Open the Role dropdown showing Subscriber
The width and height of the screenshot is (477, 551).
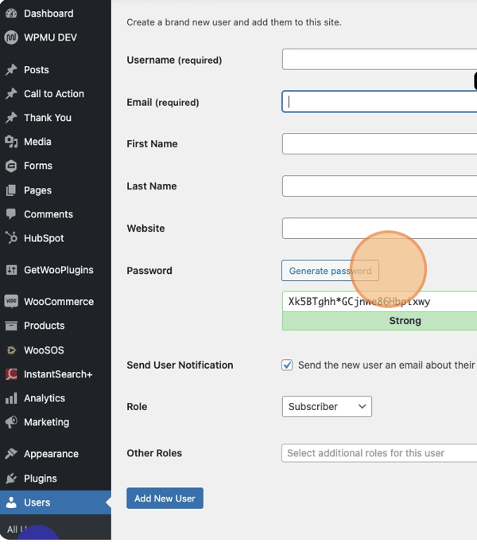pos(327,407)
